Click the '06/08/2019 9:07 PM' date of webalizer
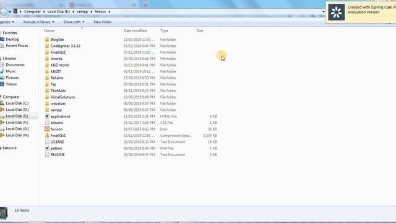The height and width of the screenshot is (223, 396). click(x=139, y=103)
